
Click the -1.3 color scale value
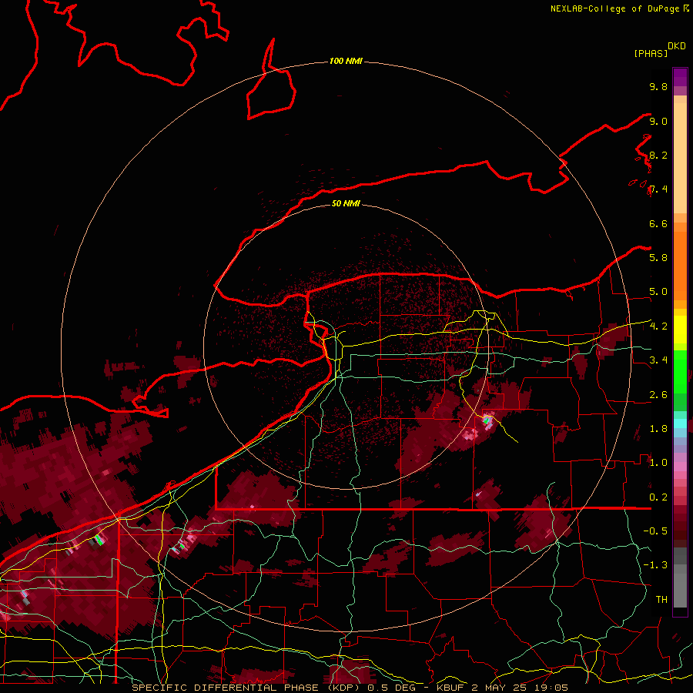tap(655, 565)
